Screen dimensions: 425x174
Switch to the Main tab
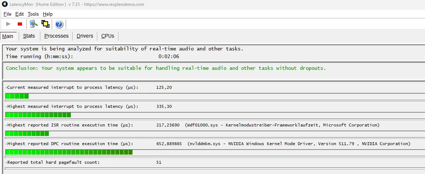8,36
